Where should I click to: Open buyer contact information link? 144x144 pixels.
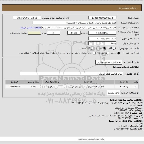point(31,28)
